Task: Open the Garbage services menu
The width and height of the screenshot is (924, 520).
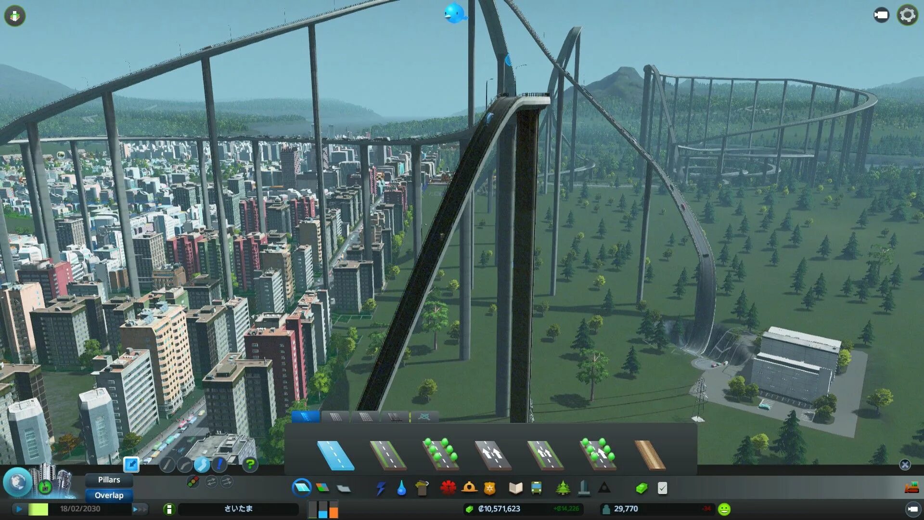Action: pyautogui.click(x=422, y=489)
